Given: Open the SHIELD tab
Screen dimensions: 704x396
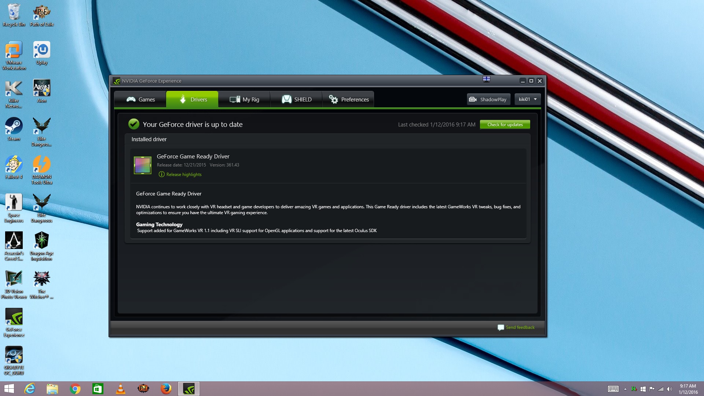Looking at the screenshot, I should 296,99.
